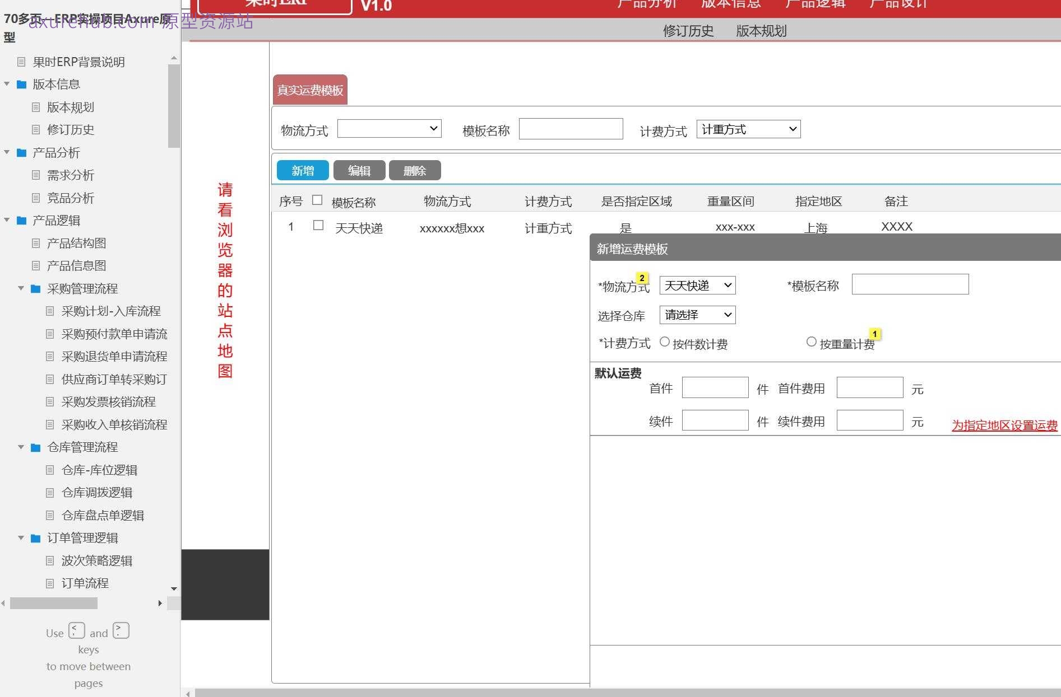This screenshot has width=1061, height=697.
Task: Click the 产品分析 folder icon
Action: click(x=22, y=153)
